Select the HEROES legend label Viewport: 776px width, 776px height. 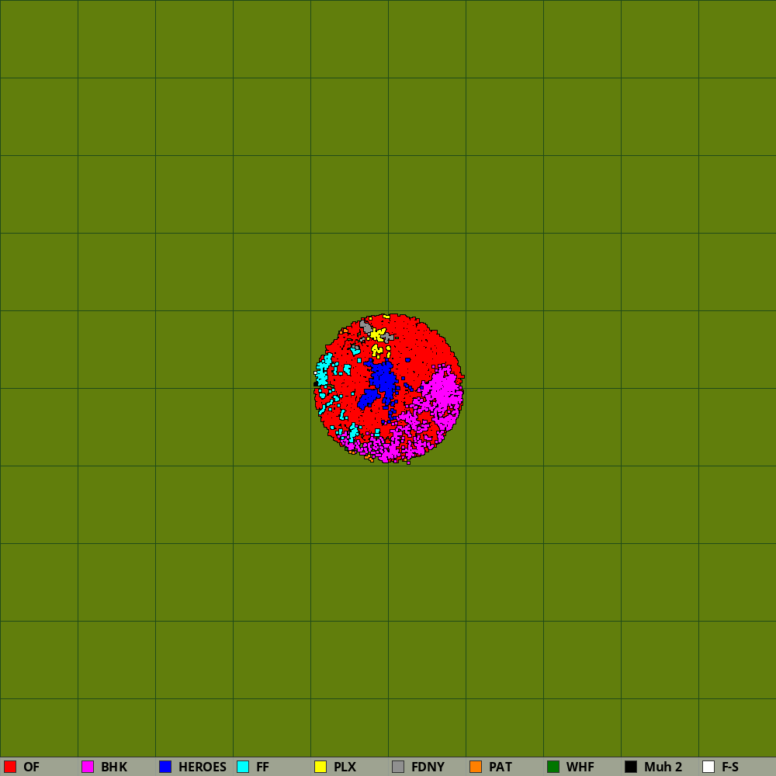203,767
